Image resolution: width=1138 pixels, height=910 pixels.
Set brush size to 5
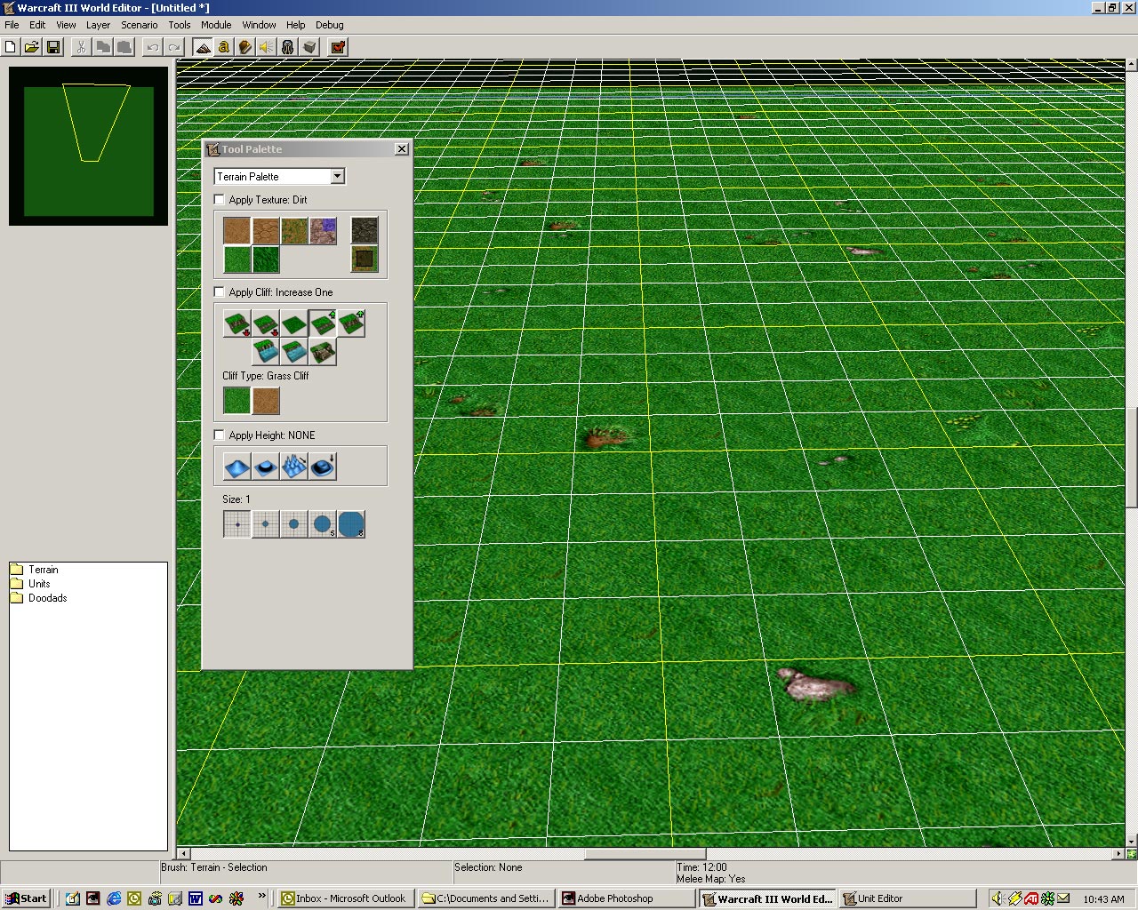click(x=323, y=524)
